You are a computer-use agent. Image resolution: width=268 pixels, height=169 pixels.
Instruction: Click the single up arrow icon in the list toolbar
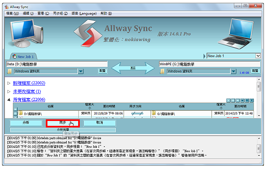238,101
